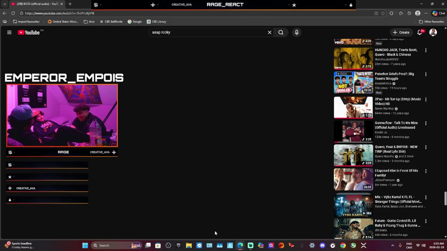This screenshot has height=251, width=447.
Task: Open the Edge profile icon
Action: coord(418,13)
